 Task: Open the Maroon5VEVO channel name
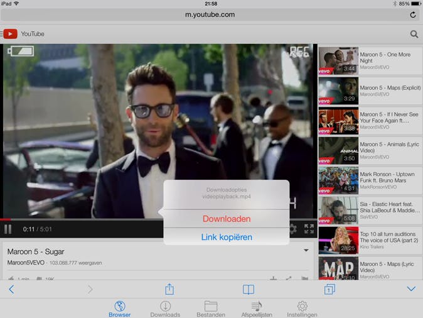(x=26, y=263)
